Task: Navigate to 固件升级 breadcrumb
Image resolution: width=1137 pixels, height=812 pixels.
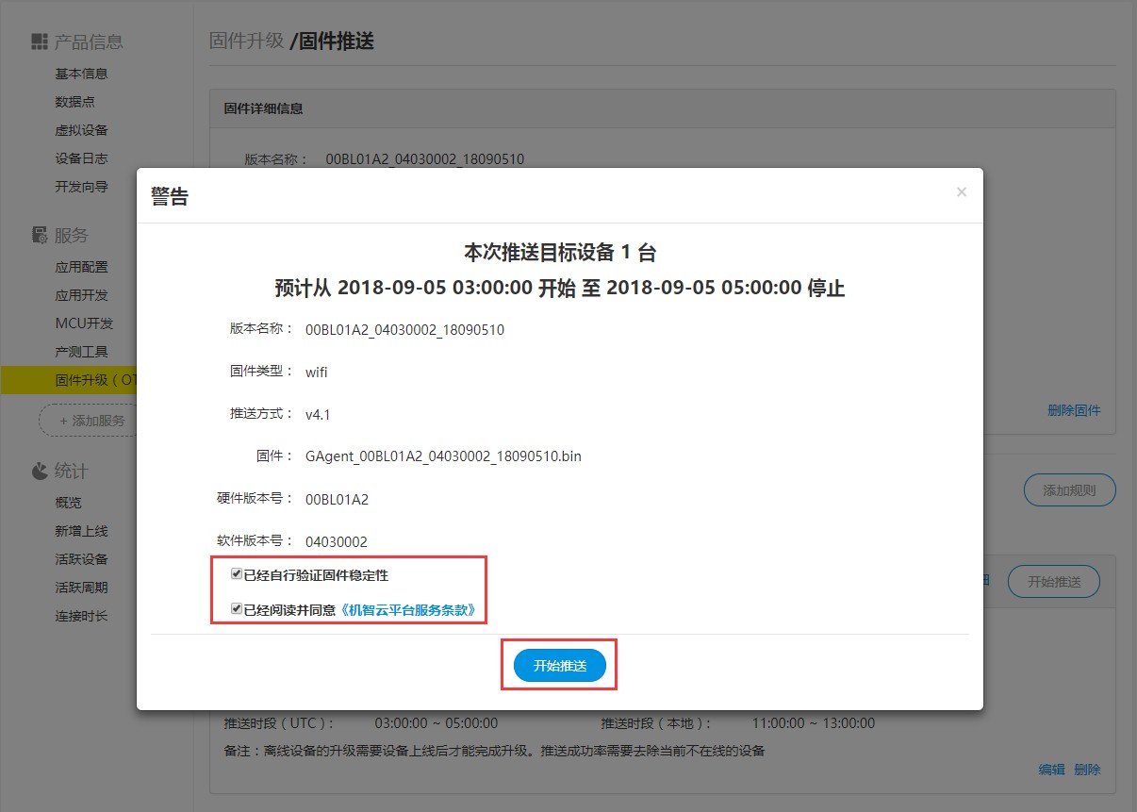Action: pos(246,41)
